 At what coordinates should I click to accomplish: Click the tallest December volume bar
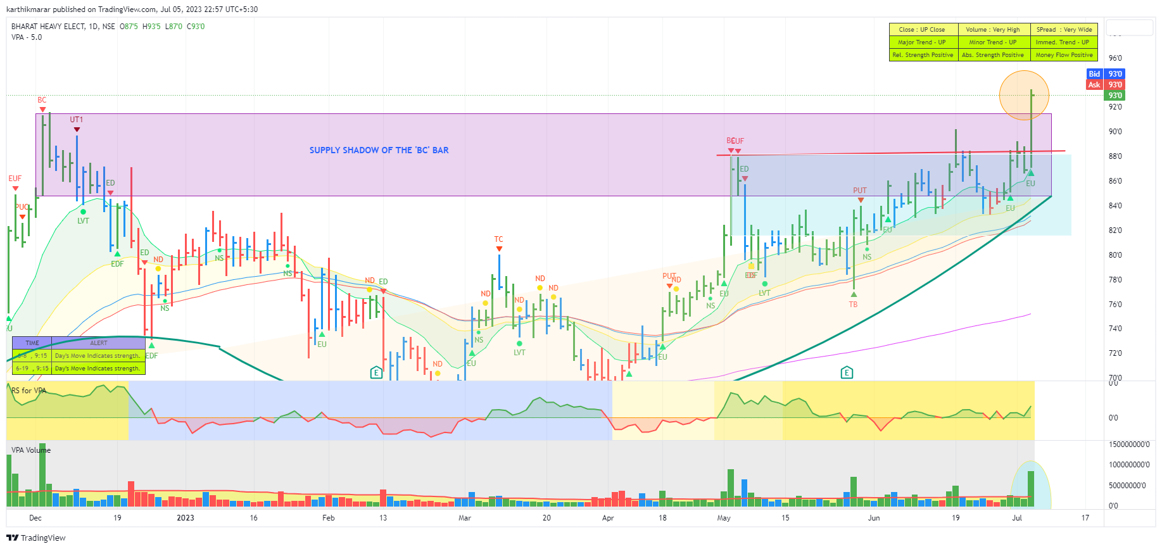[x=42, y=475]
